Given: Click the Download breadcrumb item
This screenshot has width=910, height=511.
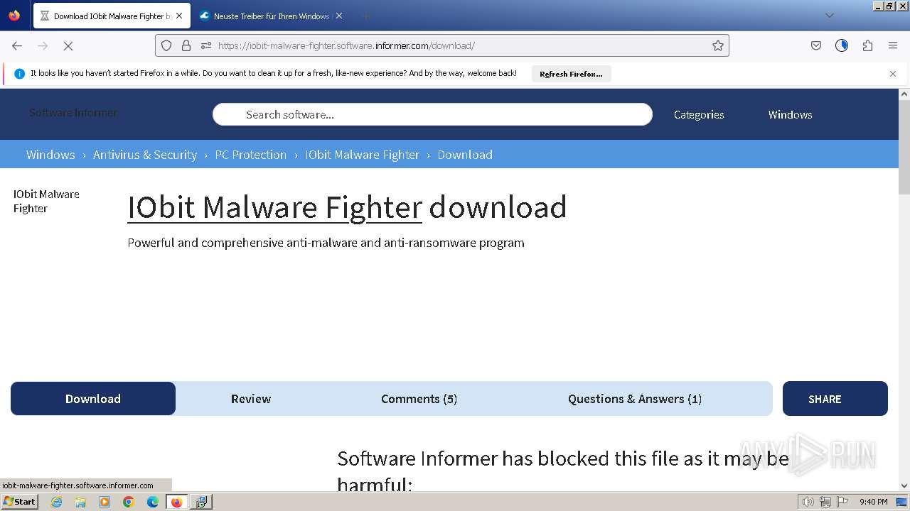Looking at the screenshot, I should click(x=465, y=155).
